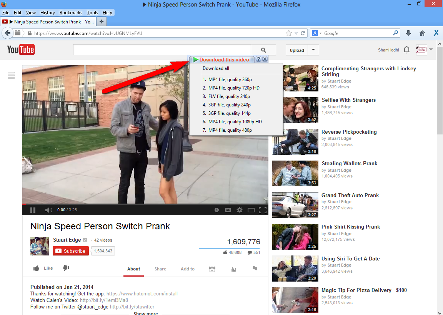443x315 pixels.
Task: Click the search magnifier in Google box
Action: (396, 33)
